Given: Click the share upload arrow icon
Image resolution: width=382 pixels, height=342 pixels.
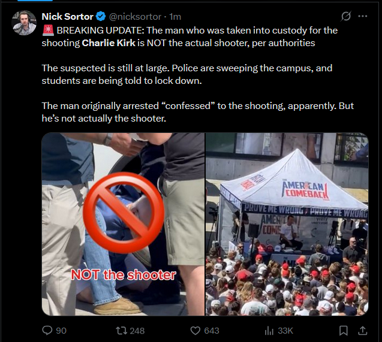Looking at the screenshot, I should pyautogui.click(x=363, y=331).
